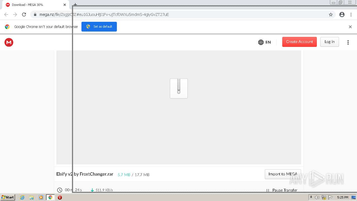Viewport: 357px width, 201px height.
Task: Click the 511.9 KB/s download speed text
Action: [x=104, y=190]
